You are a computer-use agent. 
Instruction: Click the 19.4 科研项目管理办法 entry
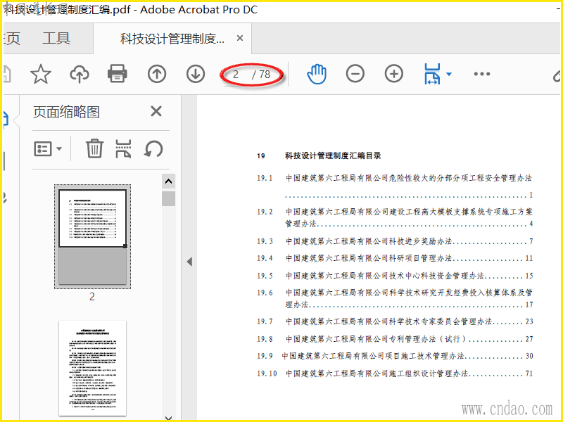click(394, 258)
